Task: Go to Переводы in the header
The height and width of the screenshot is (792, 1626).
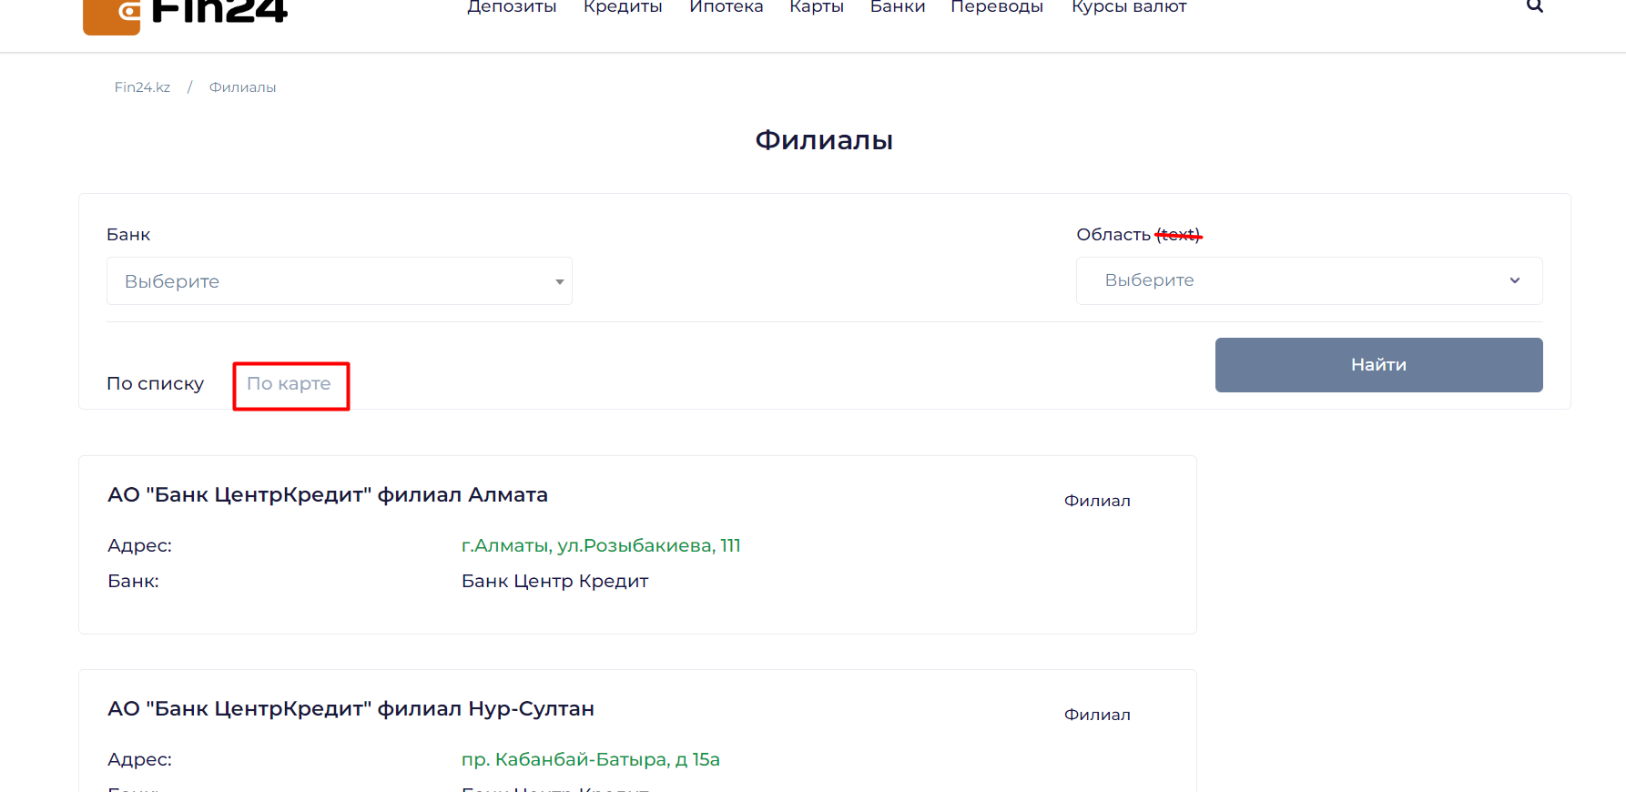Action: 997,7
